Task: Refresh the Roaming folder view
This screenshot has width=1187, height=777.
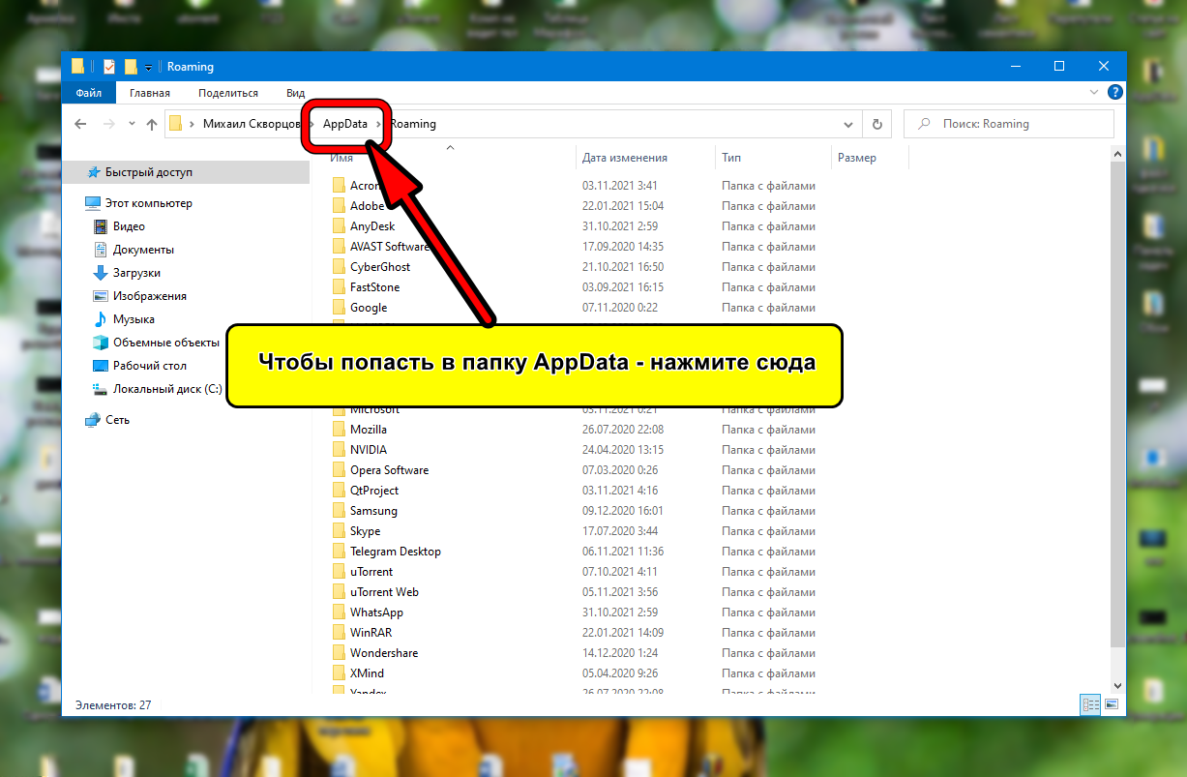Action: click(876, 124)
